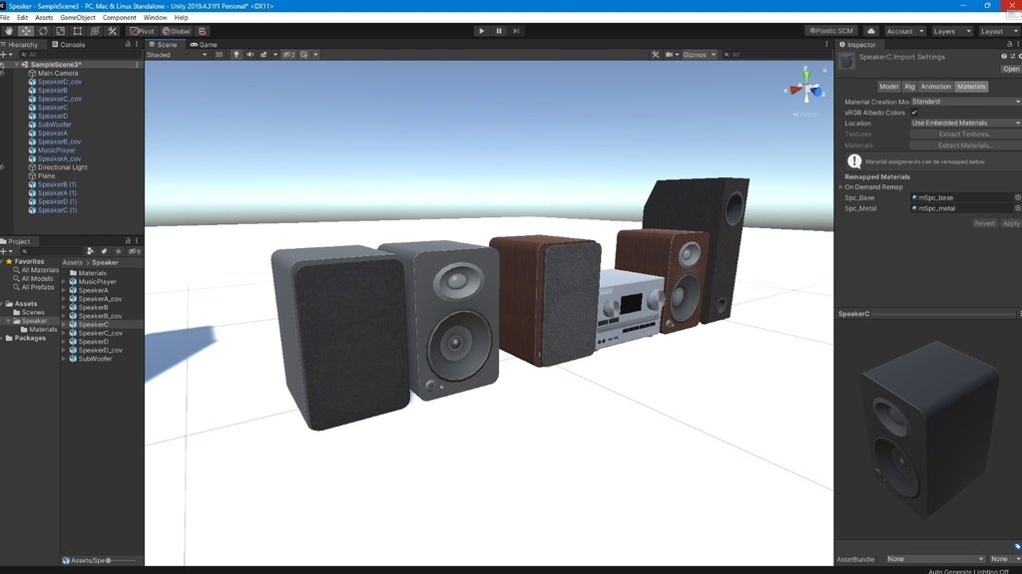Click Search by Label icon in Project

click(x=104, y=251)
